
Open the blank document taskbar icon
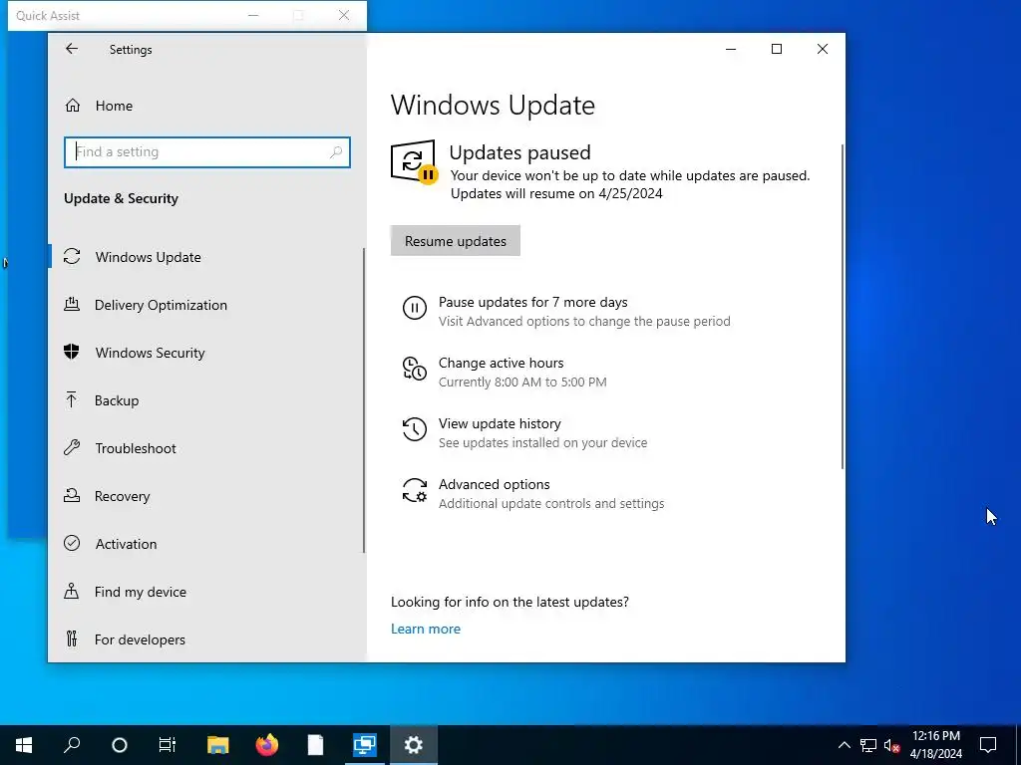316,745
